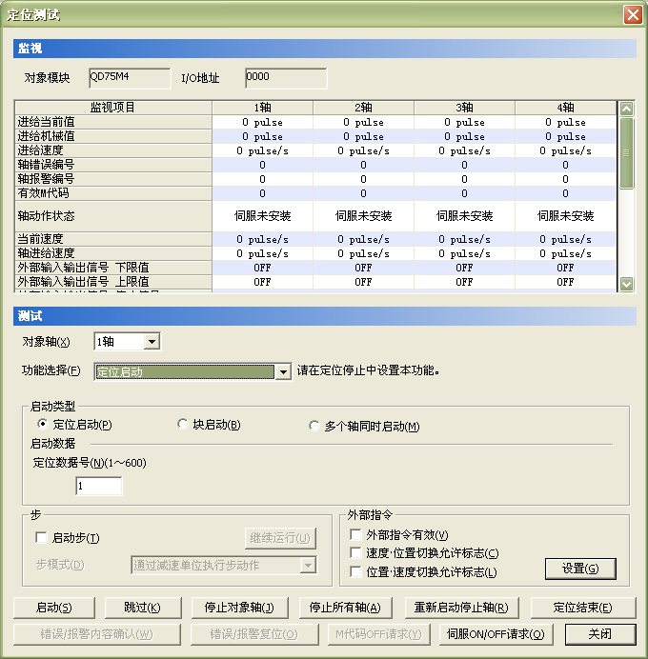Click the 跳过(K) skip button

pos(142,608)
